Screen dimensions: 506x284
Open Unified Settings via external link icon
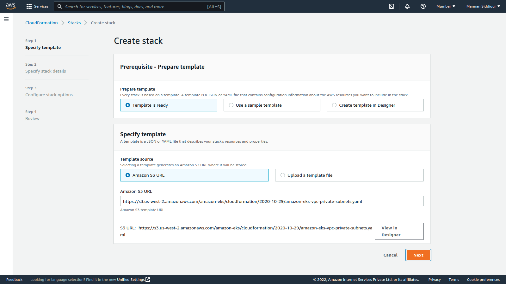click(x=147, y=279)
